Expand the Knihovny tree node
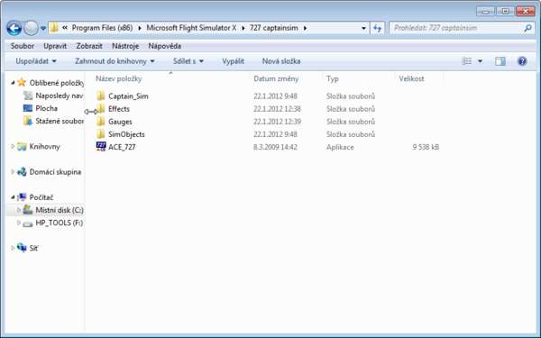 coord(13,147)
